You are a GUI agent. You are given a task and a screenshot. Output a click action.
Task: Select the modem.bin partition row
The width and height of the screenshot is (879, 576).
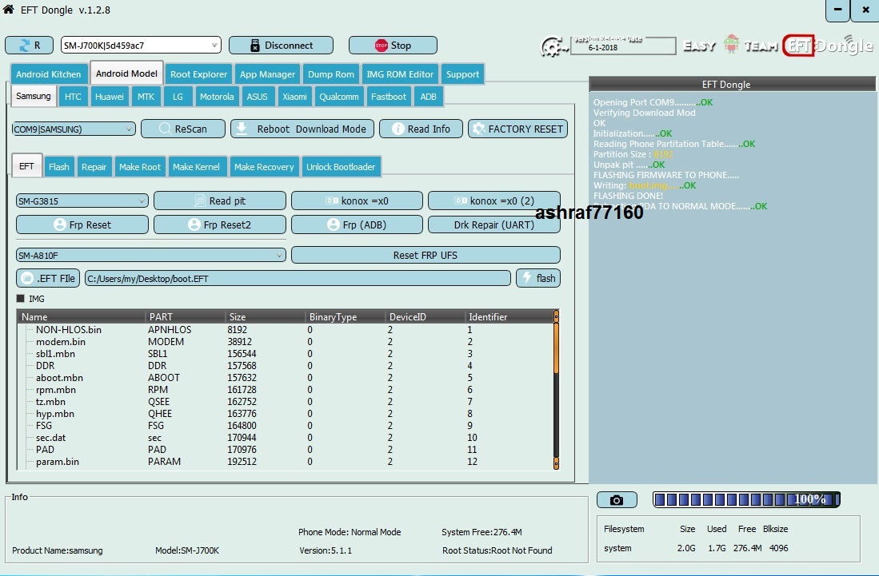coord(285,341)
